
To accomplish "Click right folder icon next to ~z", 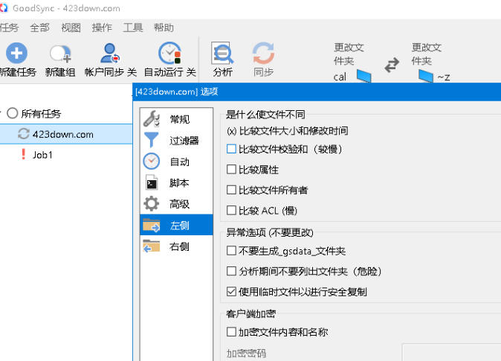I will pos(426,76).
